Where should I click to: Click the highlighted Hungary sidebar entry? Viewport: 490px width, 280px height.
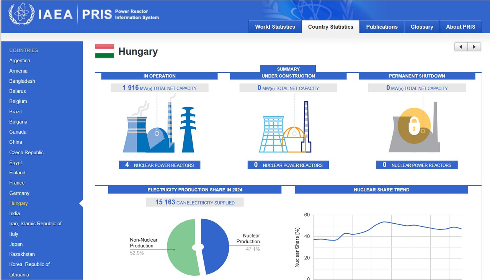19,203
